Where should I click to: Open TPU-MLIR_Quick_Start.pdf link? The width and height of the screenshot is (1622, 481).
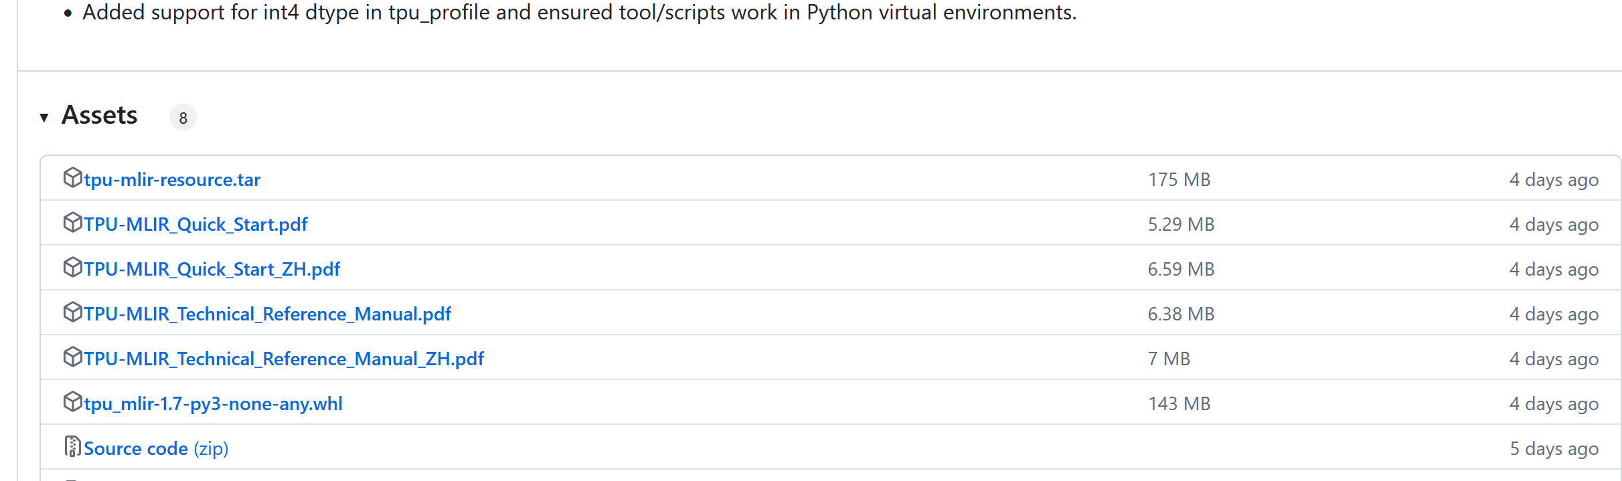pos(195,225)
